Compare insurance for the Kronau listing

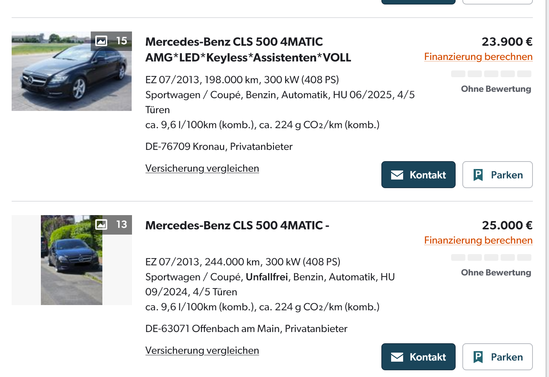[x=202, y=168]
